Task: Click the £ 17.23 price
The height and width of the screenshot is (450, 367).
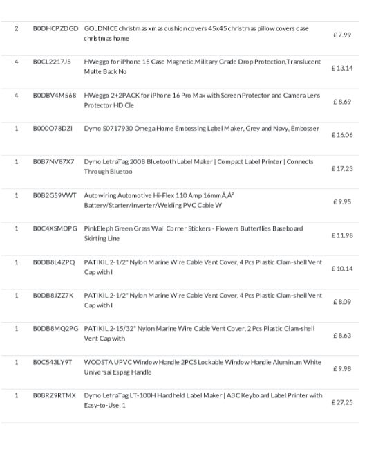Action: [x=342, y=169]
